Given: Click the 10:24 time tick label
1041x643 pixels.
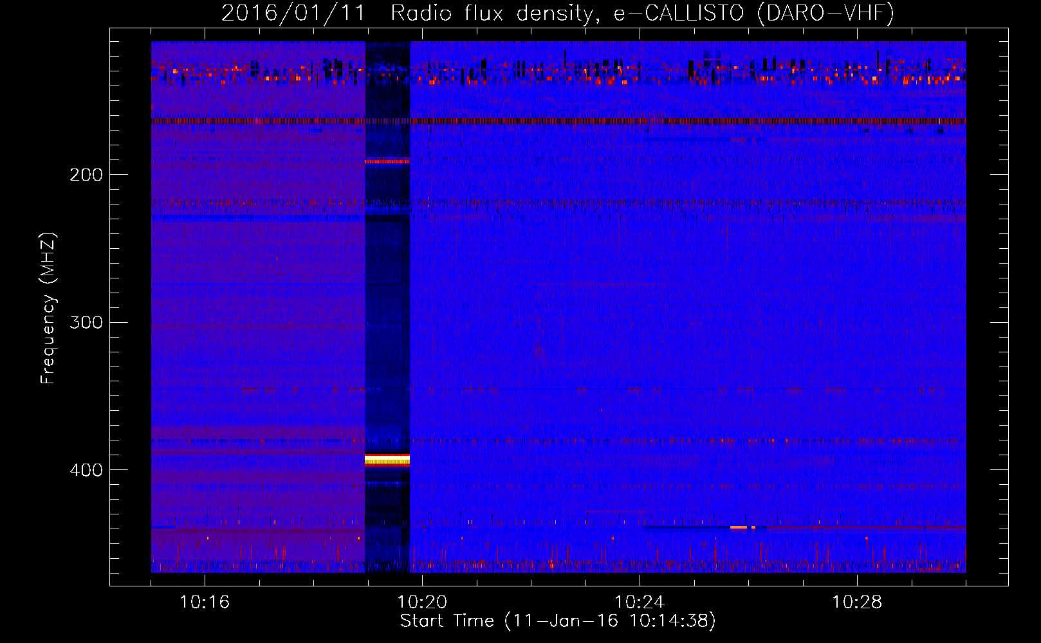Looking at the screenshot, I should click(640, 602).
